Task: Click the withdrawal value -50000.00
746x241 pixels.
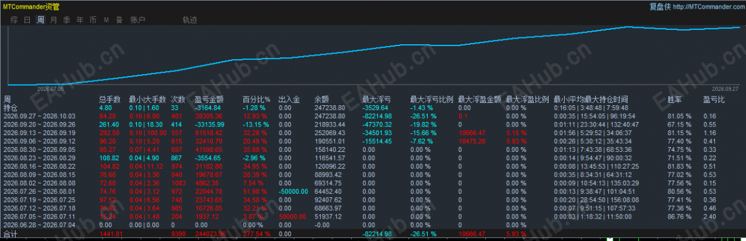Action: (x=293, y=191)
